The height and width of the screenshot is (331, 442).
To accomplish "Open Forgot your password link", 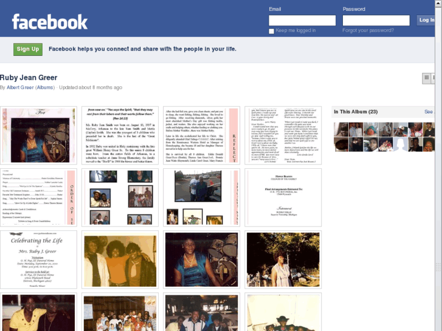I will (368, 30).
